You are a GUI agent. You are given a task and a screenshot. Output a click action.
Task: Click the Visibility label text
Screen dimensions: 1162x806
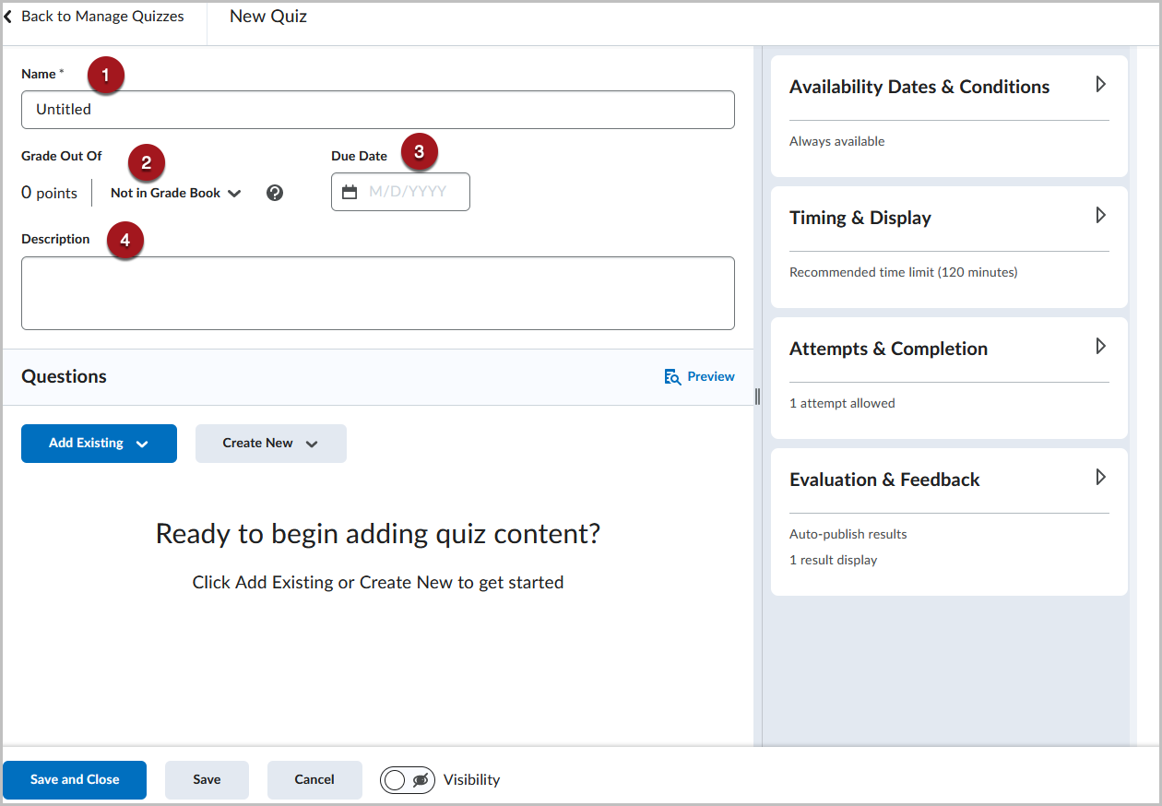471,780
